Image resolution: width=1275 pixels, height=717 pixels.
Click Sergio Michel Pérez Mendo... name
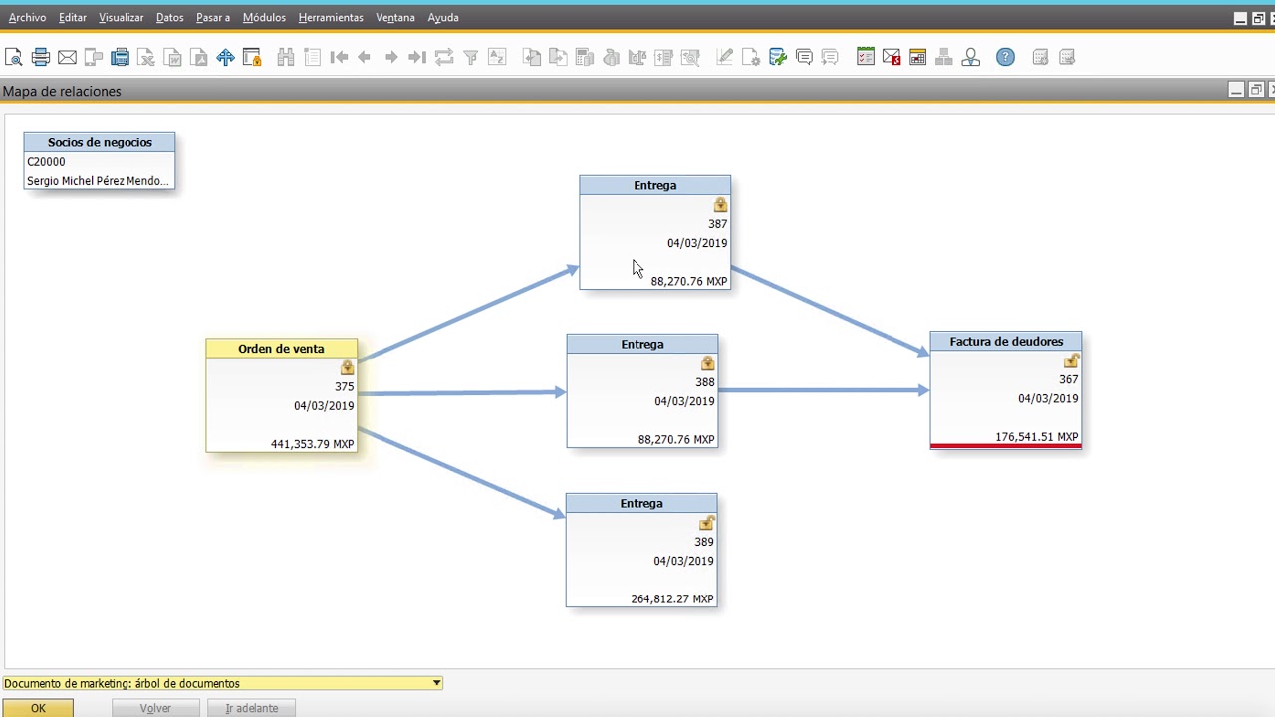click(x=98, y=181)
